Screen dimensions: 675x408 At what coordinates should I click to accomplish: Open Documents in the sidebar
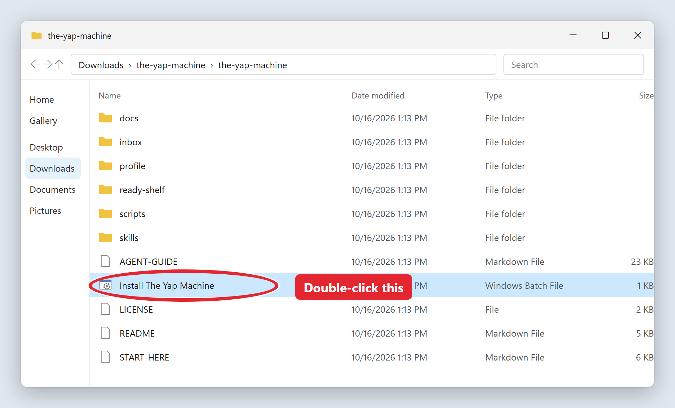click(x=52, y=190)
